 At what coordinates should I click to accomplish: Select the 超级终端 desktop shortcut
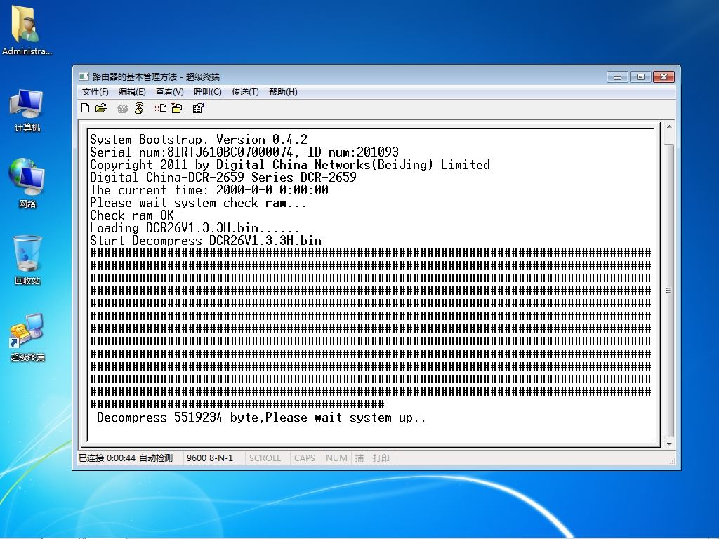(x=27, y=337)
